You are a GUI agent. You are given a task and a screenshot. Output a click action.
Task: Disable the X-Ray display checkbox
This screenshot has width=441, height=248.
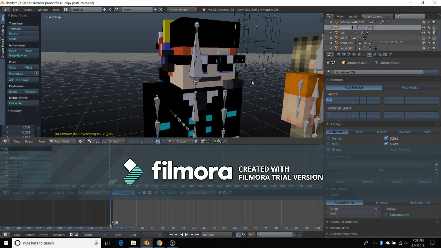tap(386, 144)
